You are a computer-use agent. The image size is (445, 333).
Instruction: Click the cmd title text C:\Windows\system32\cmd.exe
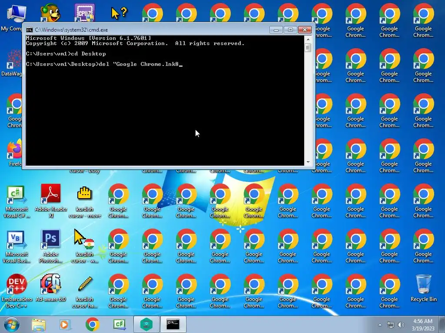(x=71, y=30)
